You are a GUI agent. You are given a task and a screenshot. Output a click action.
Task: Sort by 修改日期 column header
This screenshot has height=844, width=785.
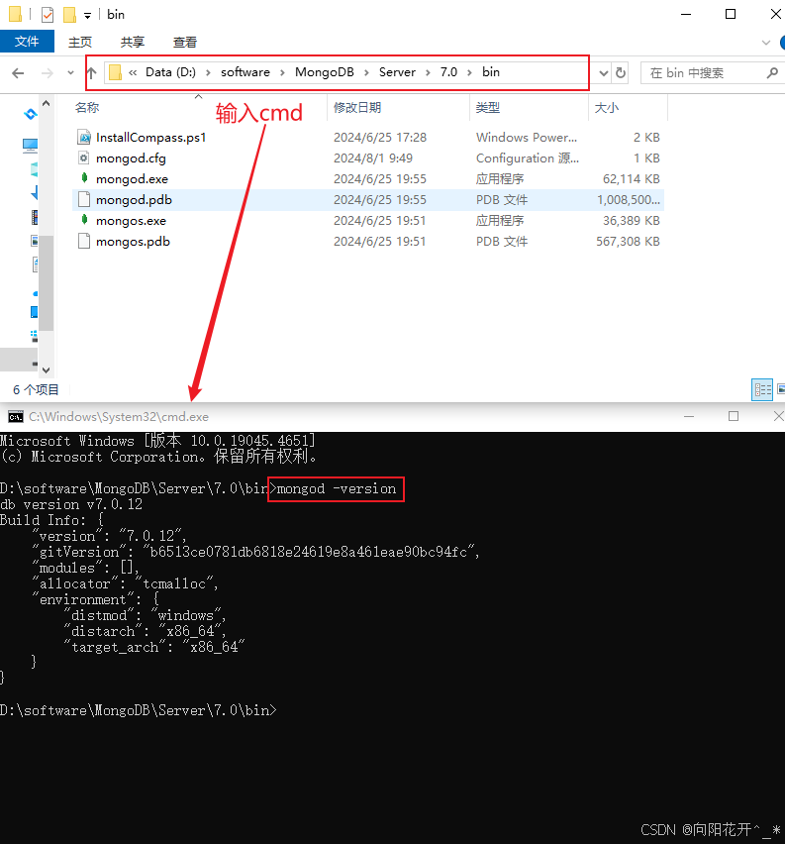[357, 108]
